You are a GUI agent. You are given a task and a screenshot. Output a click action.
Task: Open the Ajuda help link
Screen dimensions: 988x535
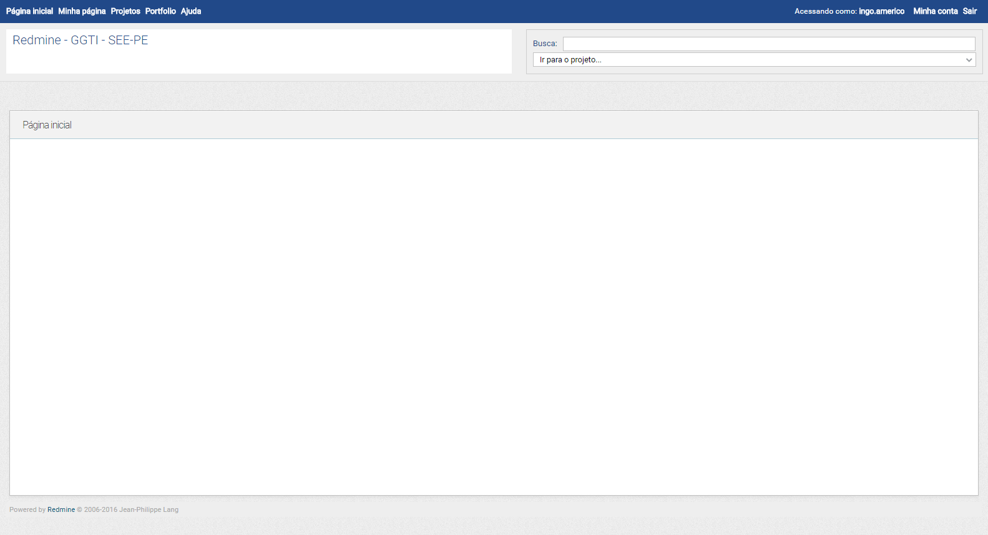(191, 11)
